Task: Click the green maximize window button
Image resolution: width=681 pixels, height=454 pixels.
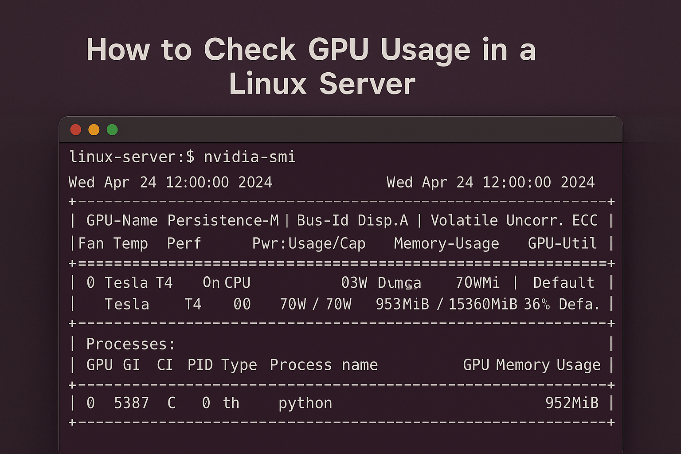Action: pyautogui.click(x=112, y=129)
